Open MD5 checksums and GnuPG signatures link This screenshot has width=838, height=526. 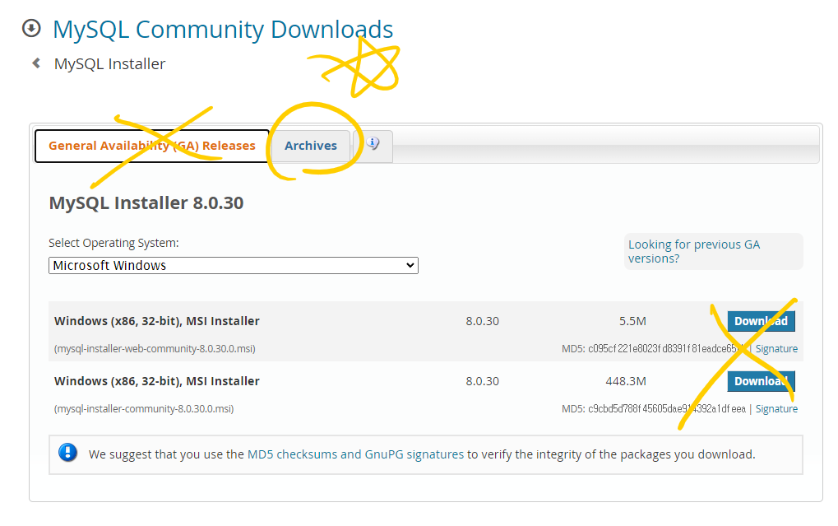tap(355, 454)
